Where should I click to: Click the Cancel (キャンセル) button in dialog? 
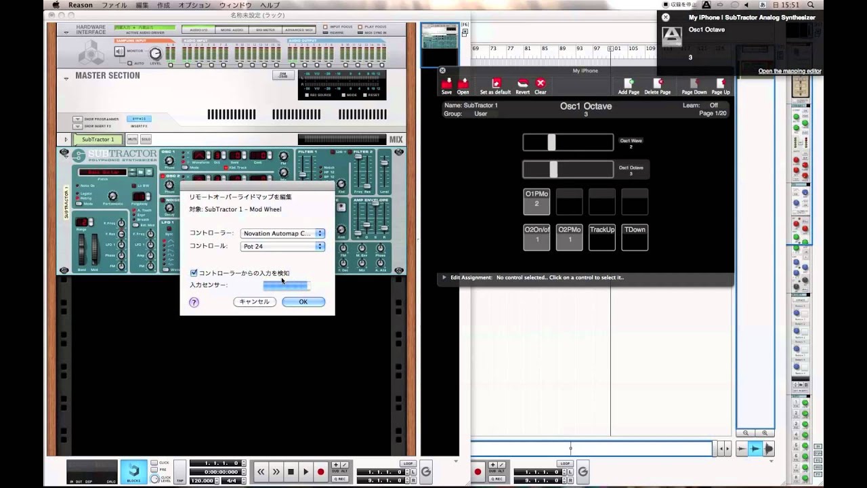click(x=255, y=302)
